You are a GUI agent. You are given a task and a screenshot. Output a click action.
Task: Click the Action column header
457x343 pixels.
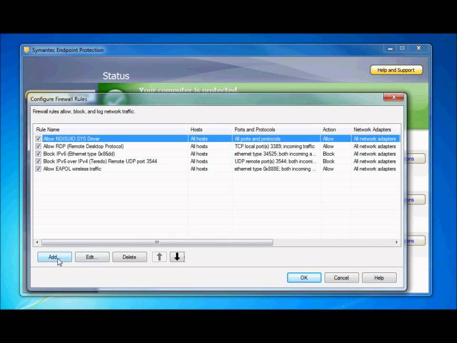click(336, 130)
